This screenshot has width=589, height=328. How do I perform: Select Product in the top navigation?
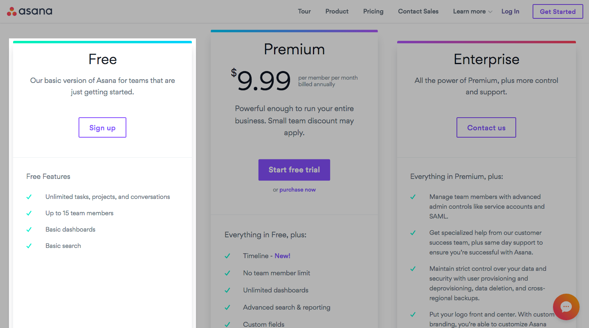pyautogui.click(x=337, y=11)
